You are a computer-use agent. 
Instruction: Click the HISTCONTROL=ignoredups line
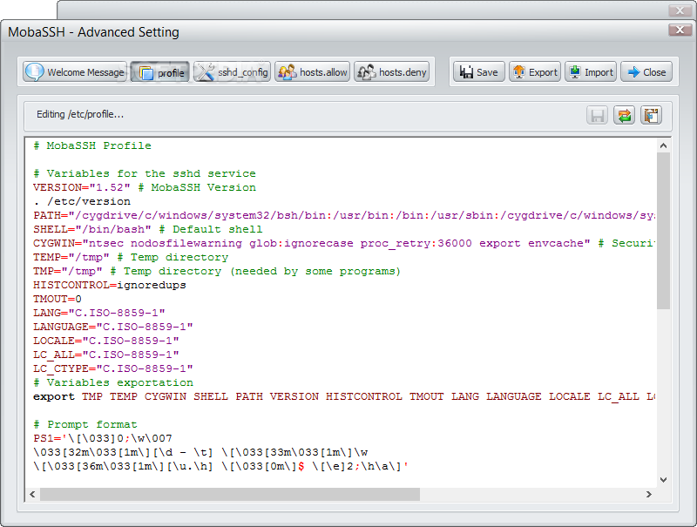tap(110, 285)
